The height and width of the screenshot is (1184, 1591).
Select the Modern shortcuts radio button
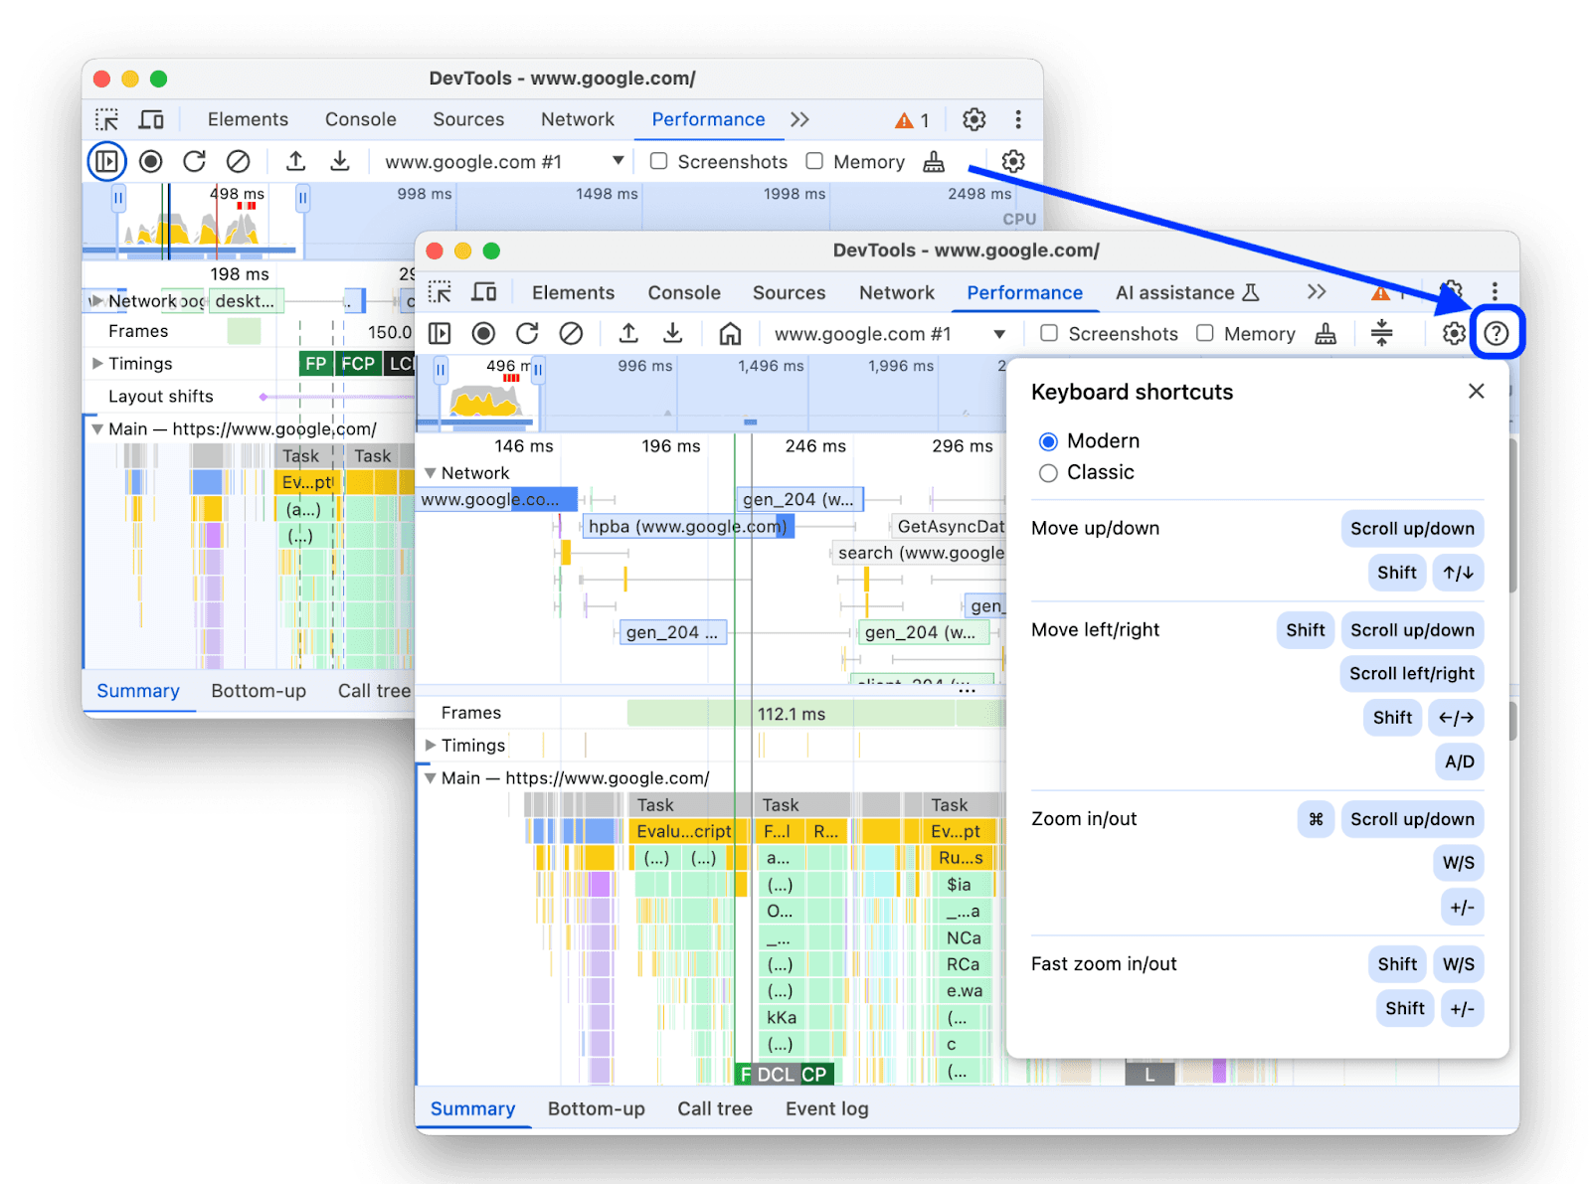[1048, 441]
